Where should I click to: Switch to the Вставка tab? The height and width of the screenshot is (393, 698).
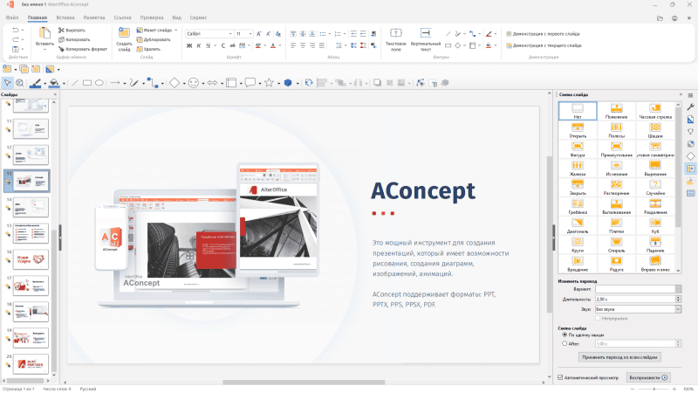[65, 17]
